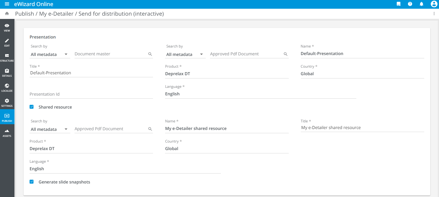Open the hamburger navigation menu
This screenshot has height=197, width=439.
click(7, 4)
